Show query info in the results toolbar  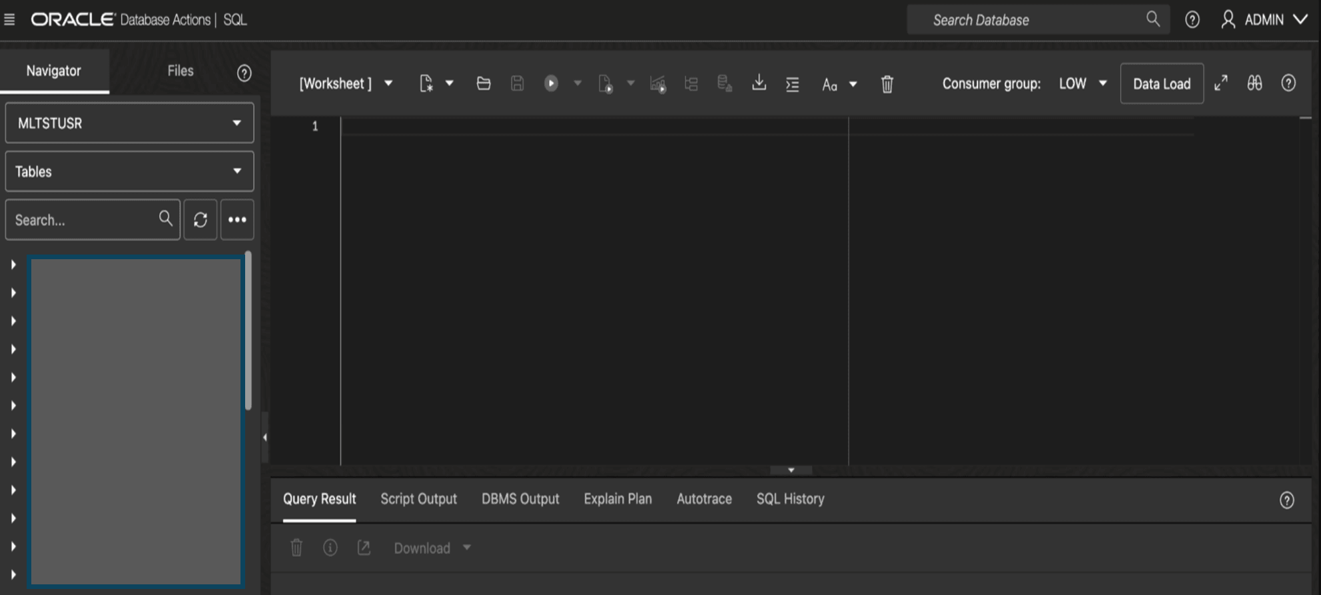click(330, 548)
